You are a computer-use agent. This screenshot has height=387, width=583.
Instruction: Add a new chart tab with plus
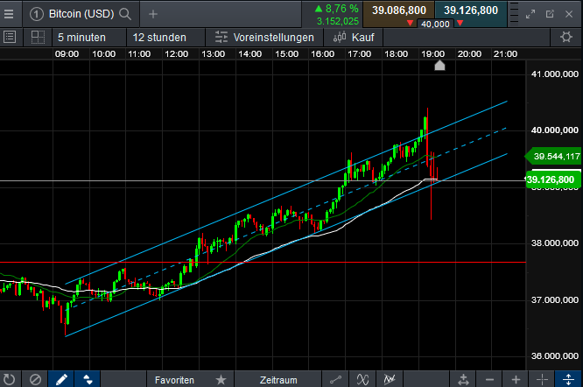153,14
